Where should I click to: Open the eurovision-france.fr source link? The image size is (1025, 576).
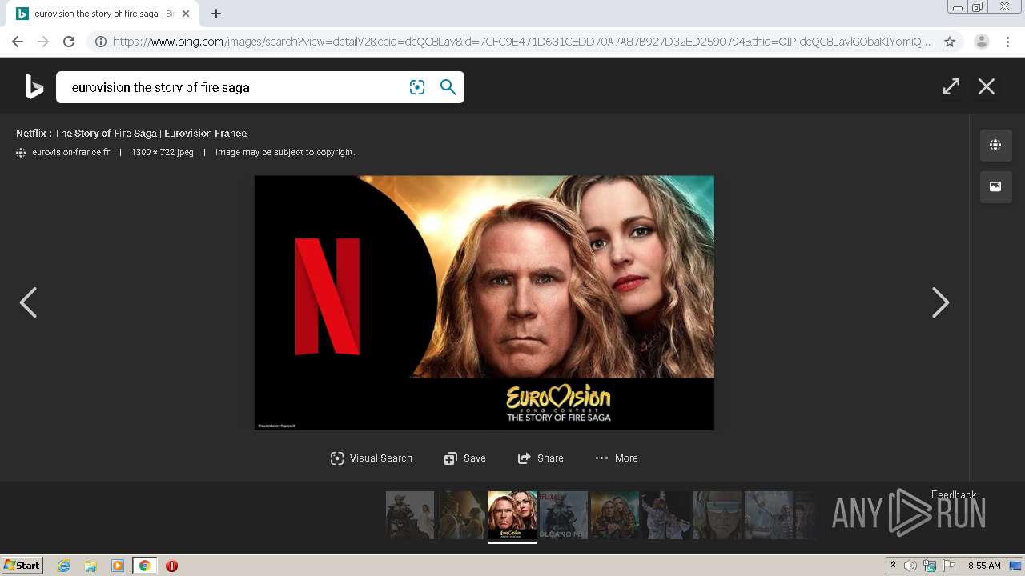(x=71, y=152)
